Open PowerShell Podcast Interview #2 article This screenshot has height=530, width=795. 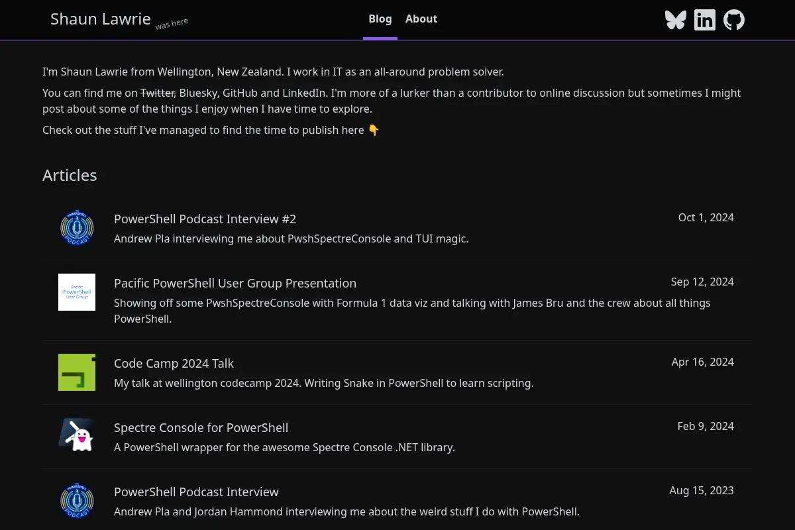[205, 219]
